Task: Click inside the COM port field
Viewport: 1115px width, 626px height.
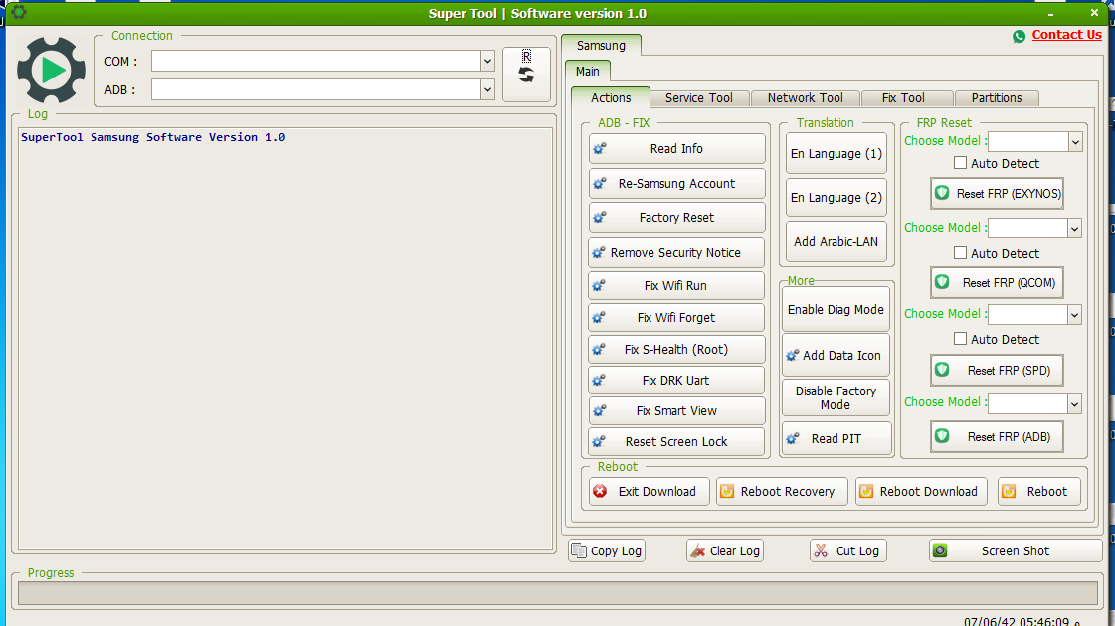Action: pyautogui.click(x=316, y=61)
